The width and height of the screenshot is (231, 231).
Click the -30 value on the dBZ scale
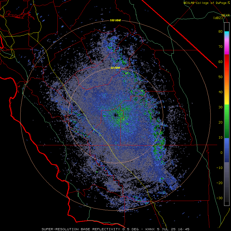(219, 198)
